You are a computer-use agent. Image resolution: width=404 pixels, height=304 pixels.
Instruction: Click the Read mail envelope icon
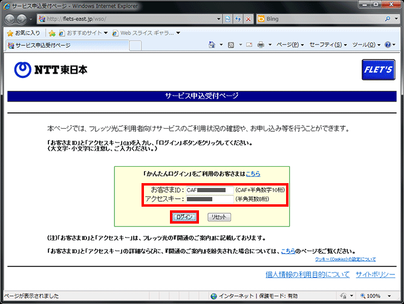tap(249, 45)
